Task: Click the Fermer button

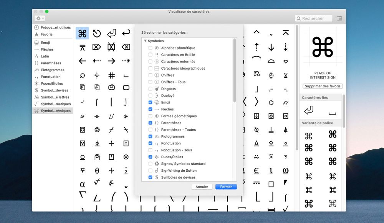Action: point(226,187)
